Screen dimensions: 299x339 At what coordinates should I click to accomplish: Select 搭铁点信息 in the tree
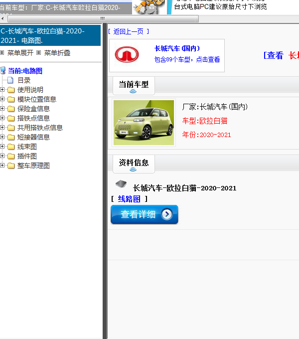click(x=34, y=118)
